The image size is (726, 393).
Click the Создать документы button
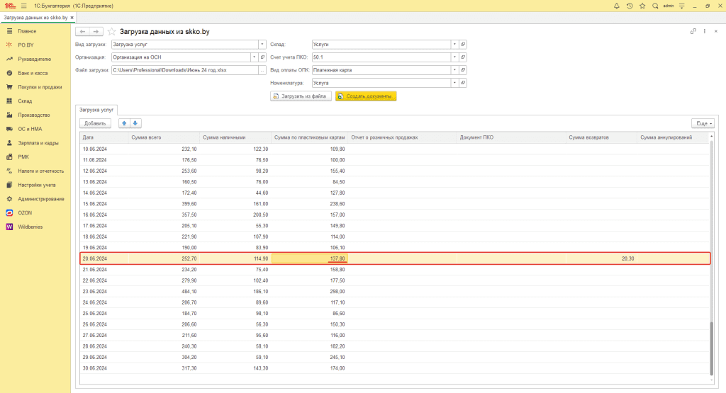click(x=366, y=96)
